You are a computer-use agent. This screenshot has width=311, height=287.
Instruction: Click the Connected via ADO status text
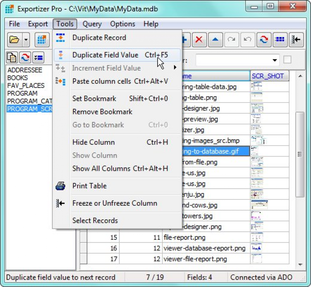pos(261,277)
